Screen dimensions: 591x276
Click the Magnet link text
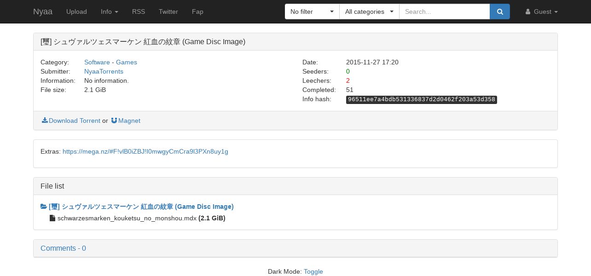[x=129, y=121]
